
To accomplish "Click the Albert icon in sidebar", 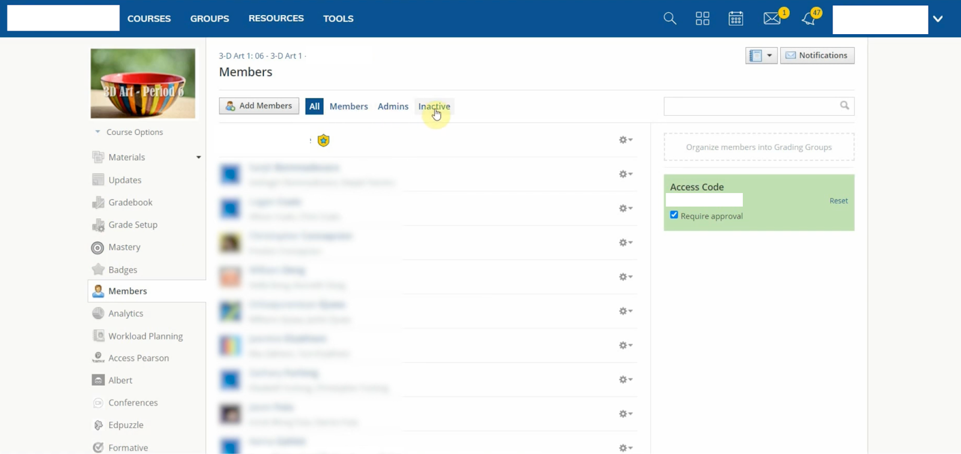I will (98, 380).
